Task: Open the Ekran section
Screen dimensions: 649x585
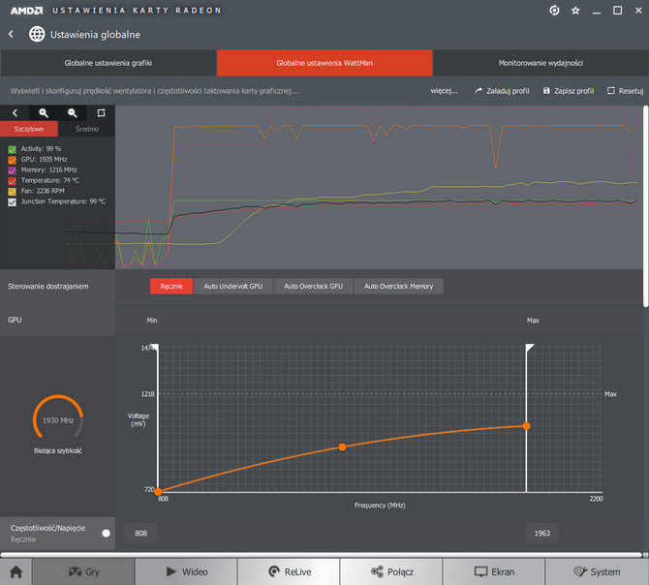Action: click(494, 571)
